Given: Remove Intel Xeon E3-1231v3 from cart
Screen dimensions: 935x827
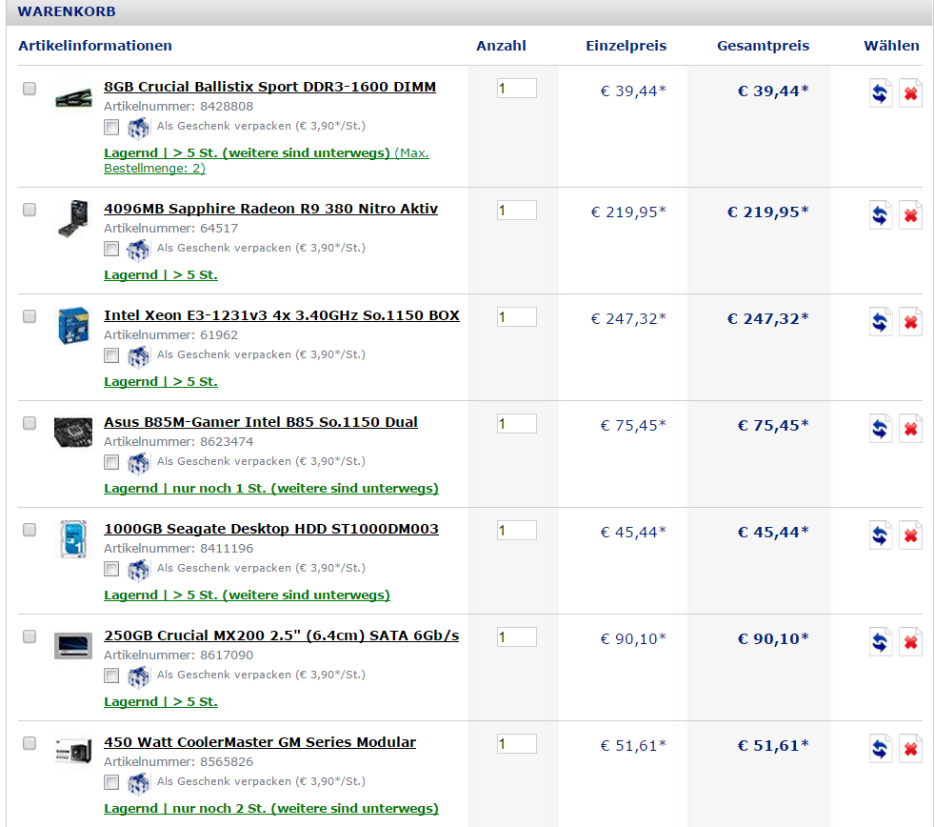Looking at the screenshot, I should [910, 322].
